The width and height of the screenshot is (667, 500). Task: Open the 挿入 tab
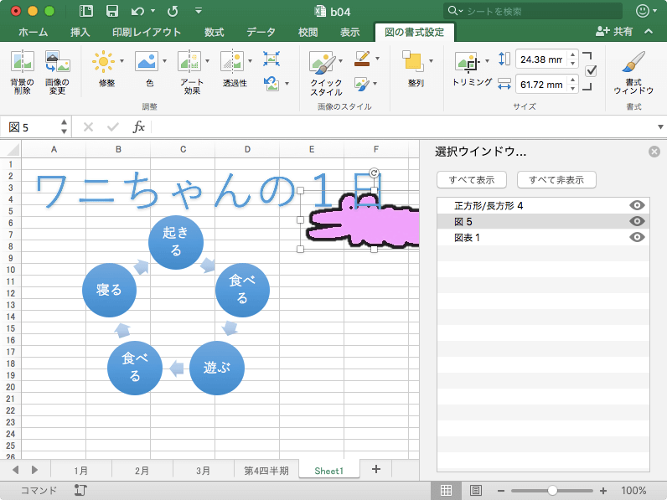coord(80,32)
